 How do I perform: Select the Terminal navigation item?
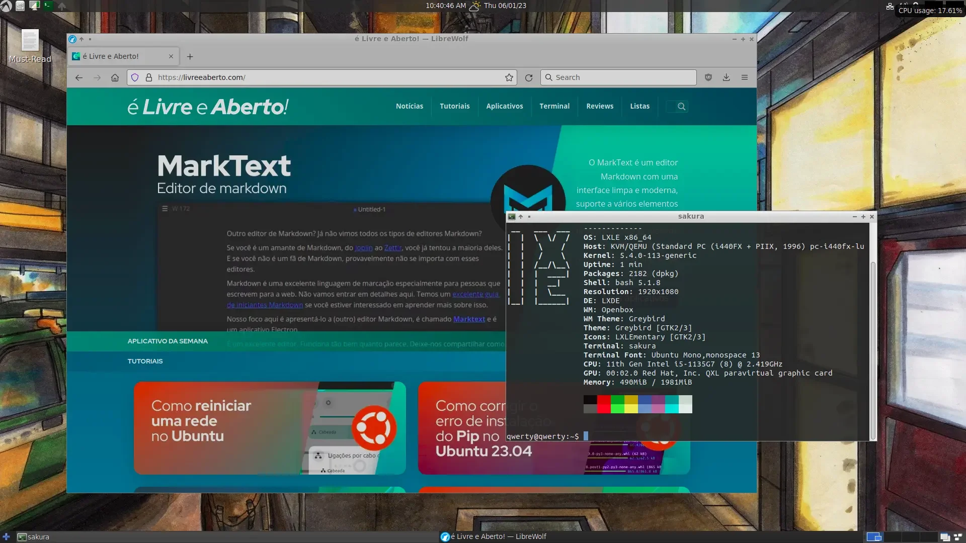click(x=554, y=107)
